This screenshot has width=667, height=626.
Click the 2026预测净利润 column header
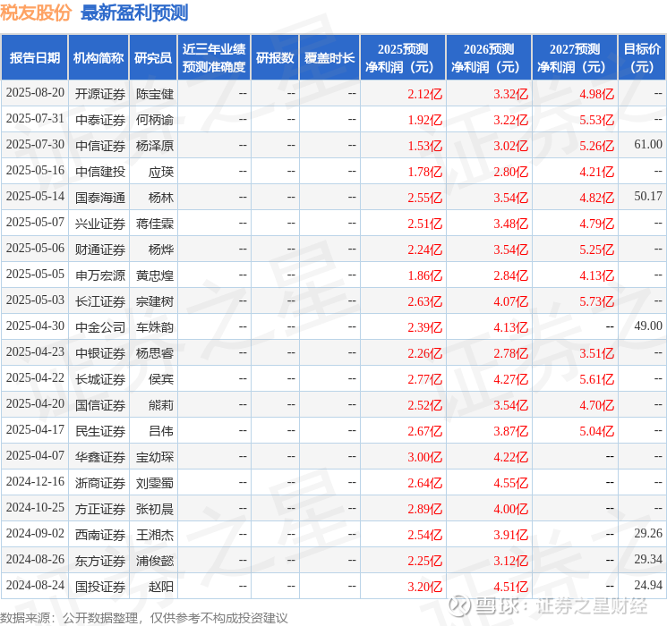pos(489,58)
